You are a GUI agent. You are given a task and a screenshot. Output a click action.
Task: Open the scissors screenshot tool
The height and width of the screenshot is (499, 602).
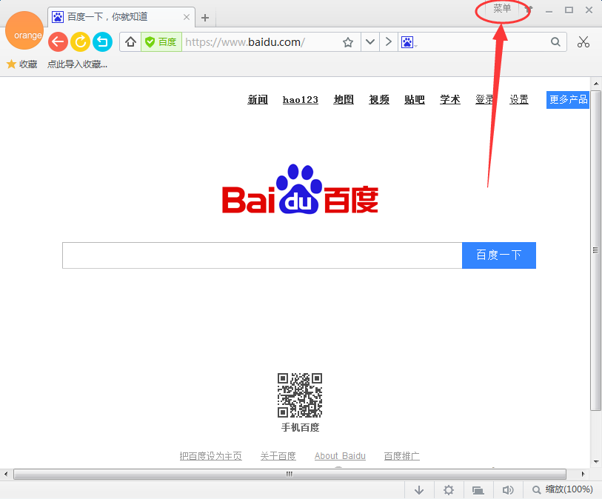pyautogui.click(x=583, y=42)
